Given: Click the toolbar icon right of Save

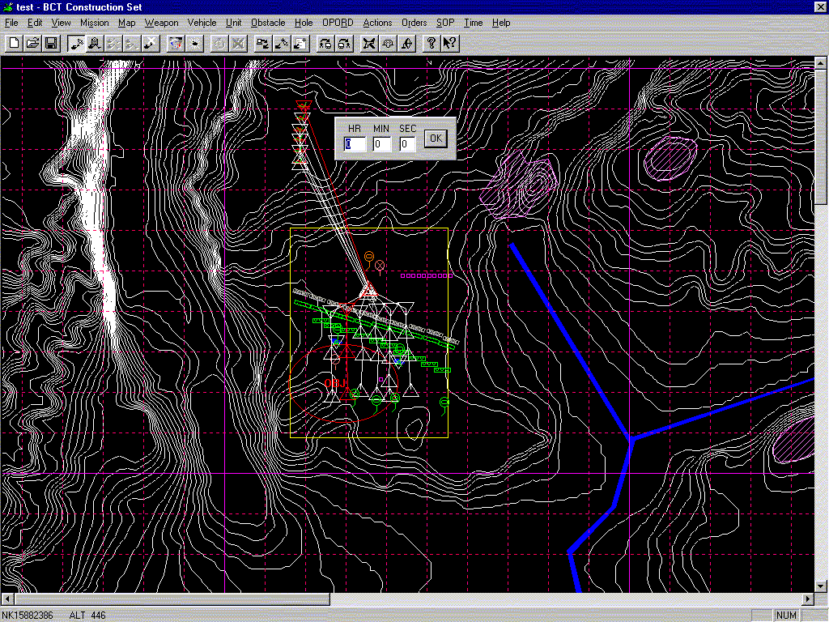Looking at the screenshot, I should click(x=76, y=43).
